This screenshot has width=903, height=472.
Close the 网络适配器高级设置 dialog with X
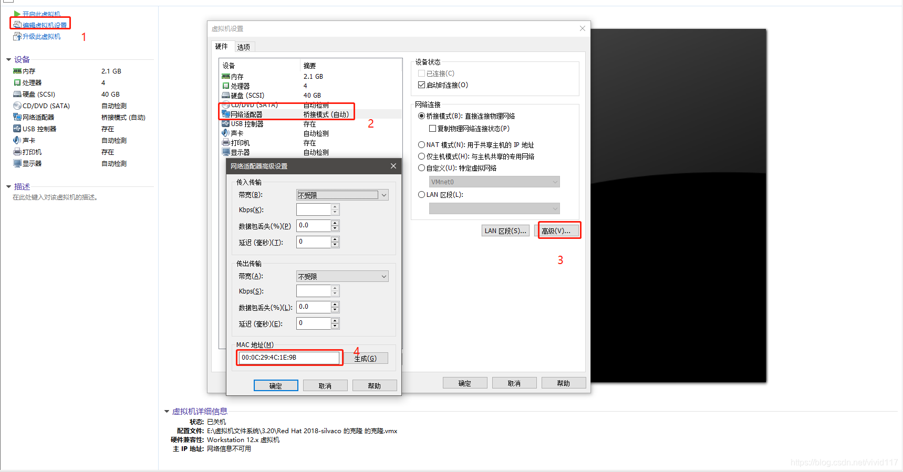[393, 166]
